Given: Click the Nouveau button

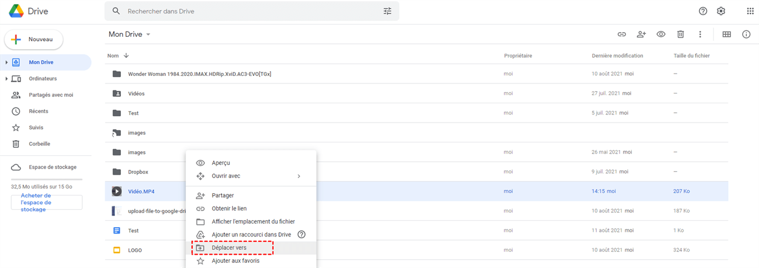Looking at the screenshot, I should 34,40.
